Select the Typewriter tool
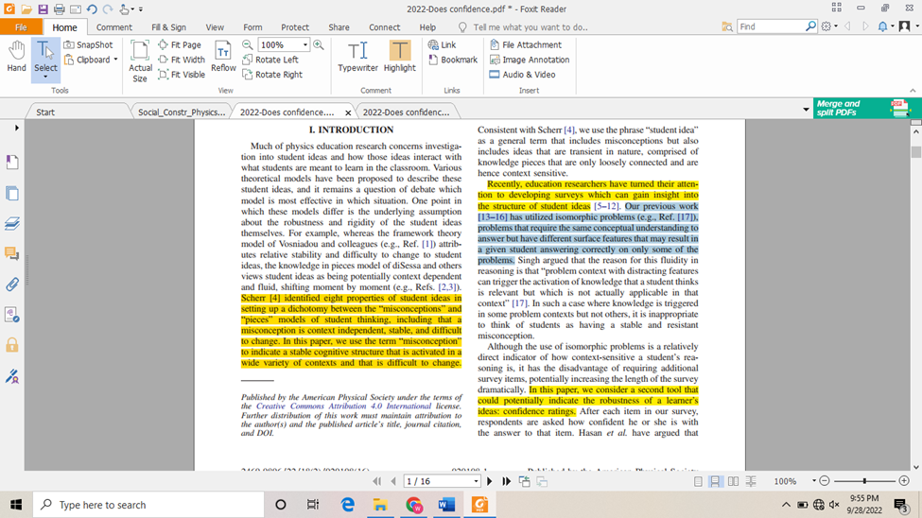Screen dimensions: 922x518 (x=357, y=57)
